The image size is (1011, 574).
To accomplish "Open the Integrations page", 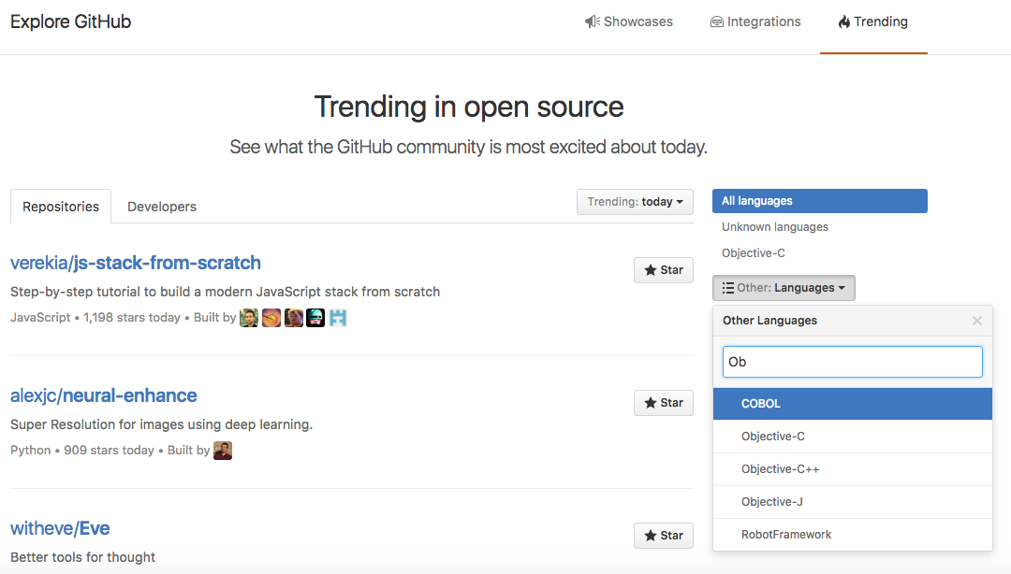I will pyautogui.click(x=755, y=22).
